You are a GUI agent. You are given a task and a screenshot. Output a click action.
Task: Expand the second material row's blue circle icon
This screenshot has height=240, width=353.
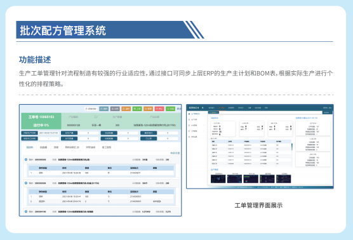click(x=26, y=183)
